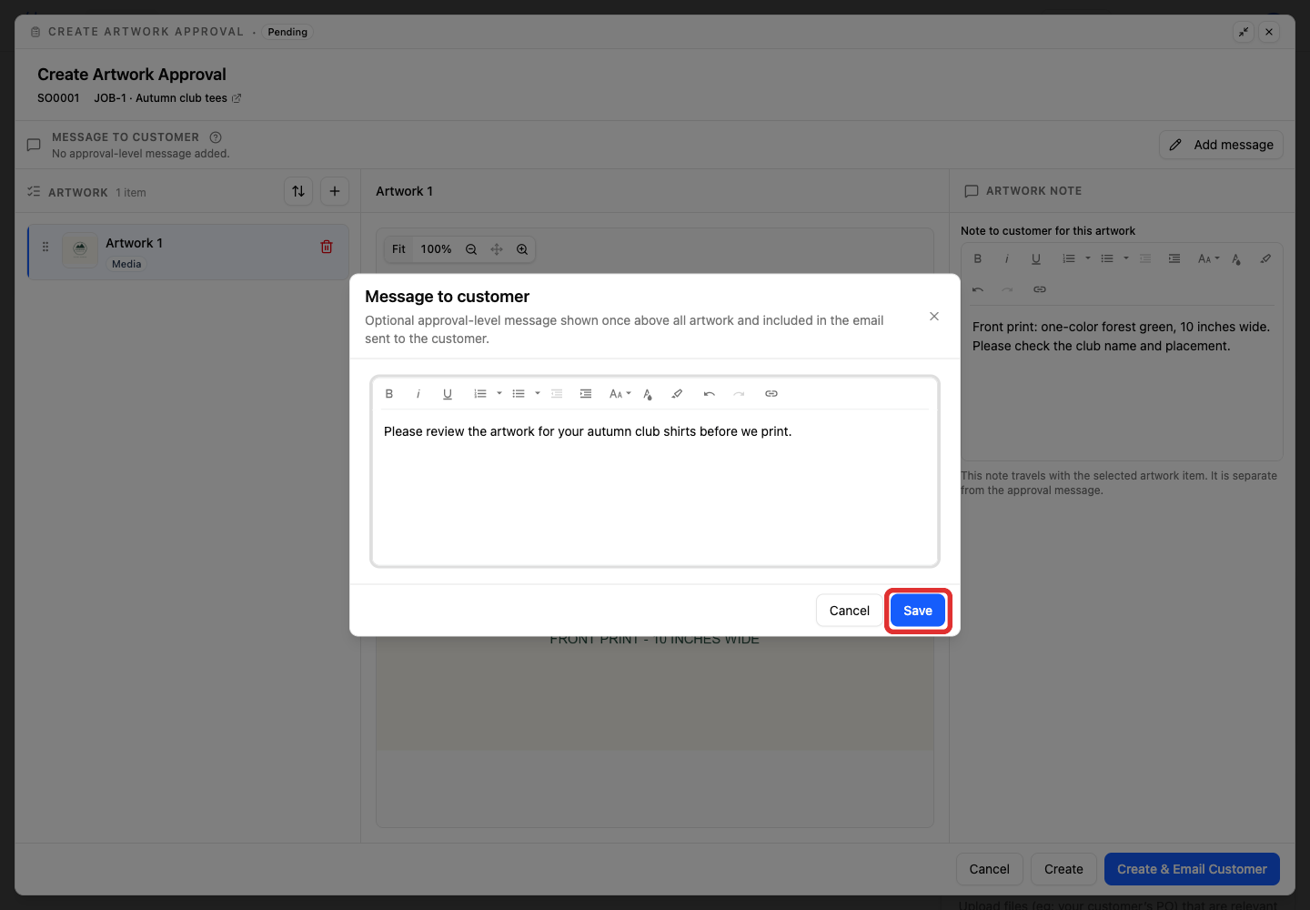Reset artwork zoom to 100%

[x=436, y=249]
